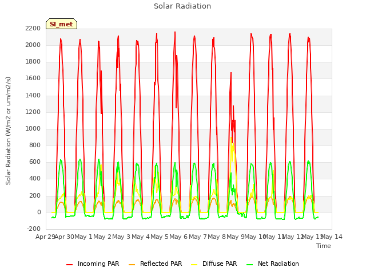Select the Incoming PAR legend text

(x=98, y=264)
